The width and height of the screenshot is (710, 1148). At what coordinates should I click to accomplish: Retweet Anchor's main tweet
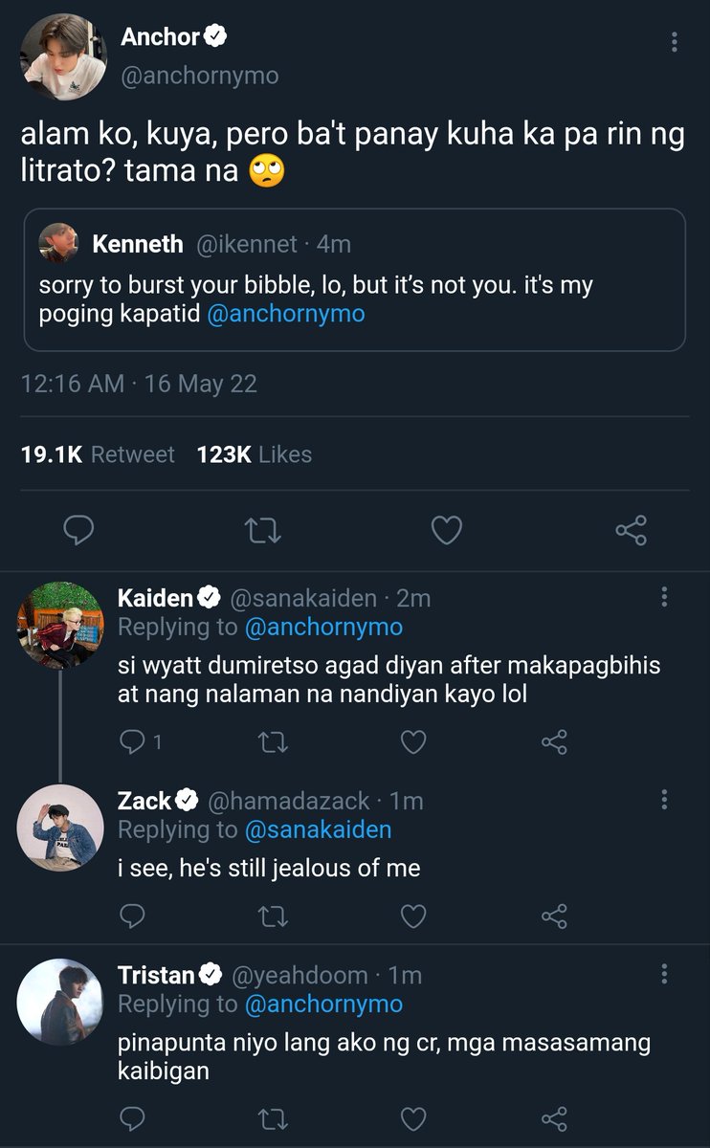pyautogui.click(x=263, y=530)
